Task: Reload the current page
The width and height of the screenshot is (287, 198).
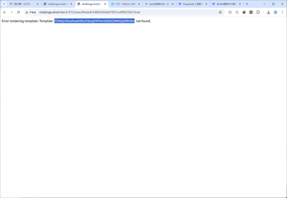Action: pyautogui.click(x=19, y=12)
